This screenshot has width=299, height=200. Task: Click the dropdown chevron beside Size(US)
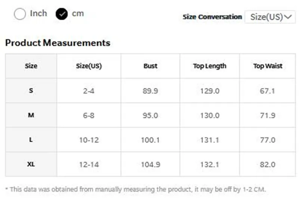click(x=288, y=17)
